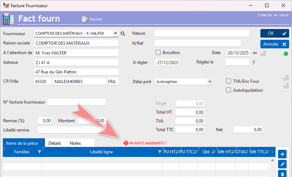The image size is (292, 177).
Task: Click the pencil icon to edit the line
Action: (x=282, y=164)
